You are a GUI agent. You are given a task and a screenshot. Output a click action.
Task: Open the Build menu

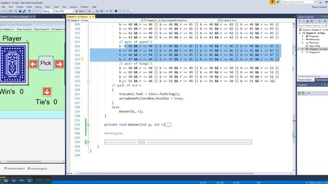(x=29, y=7)
